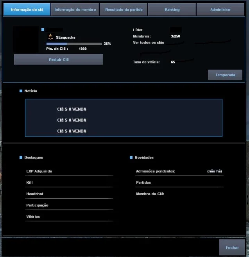
Task: Select the Informação do clã tab
Action: [x=27, y=9]
